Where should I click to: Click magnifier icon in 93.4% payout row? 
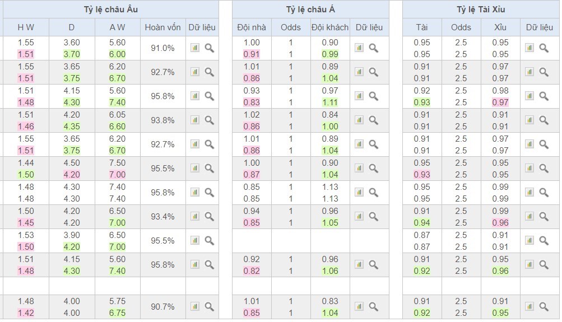point(210,217)
